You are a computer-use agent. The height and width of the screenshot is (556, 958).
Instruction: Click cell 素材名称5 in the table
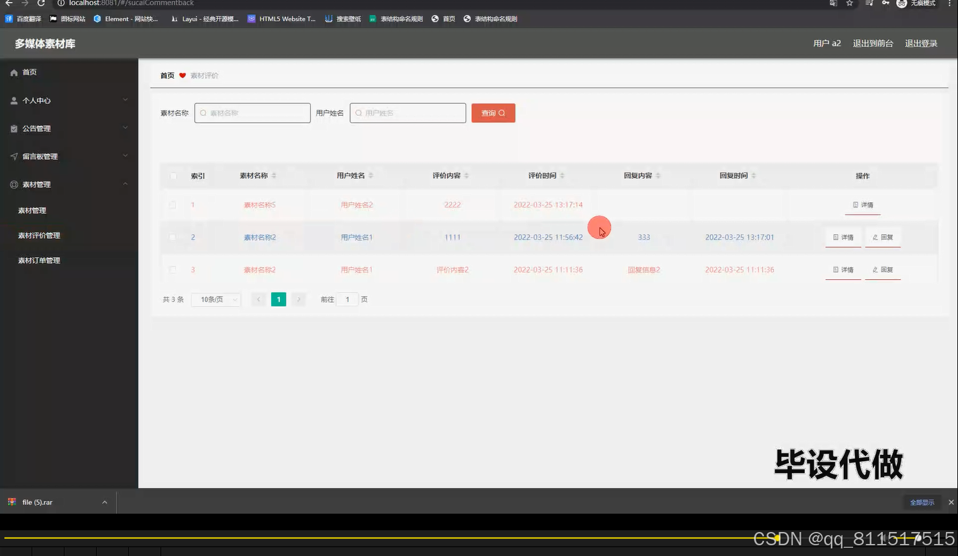[x=260, y=205]
